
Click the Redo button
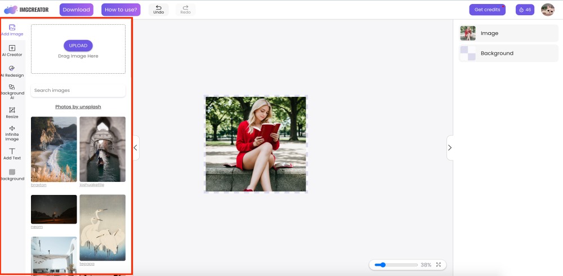point(185,10)
